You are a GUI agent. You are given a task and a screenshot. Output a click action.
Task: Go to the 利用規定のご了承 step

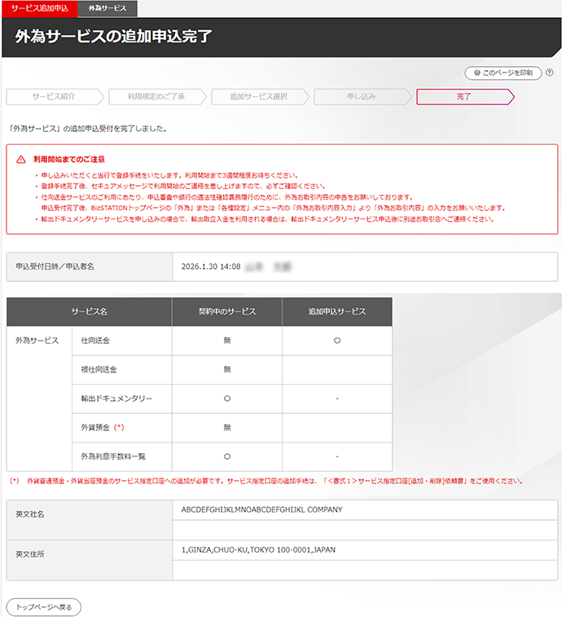tap(156, 97)
